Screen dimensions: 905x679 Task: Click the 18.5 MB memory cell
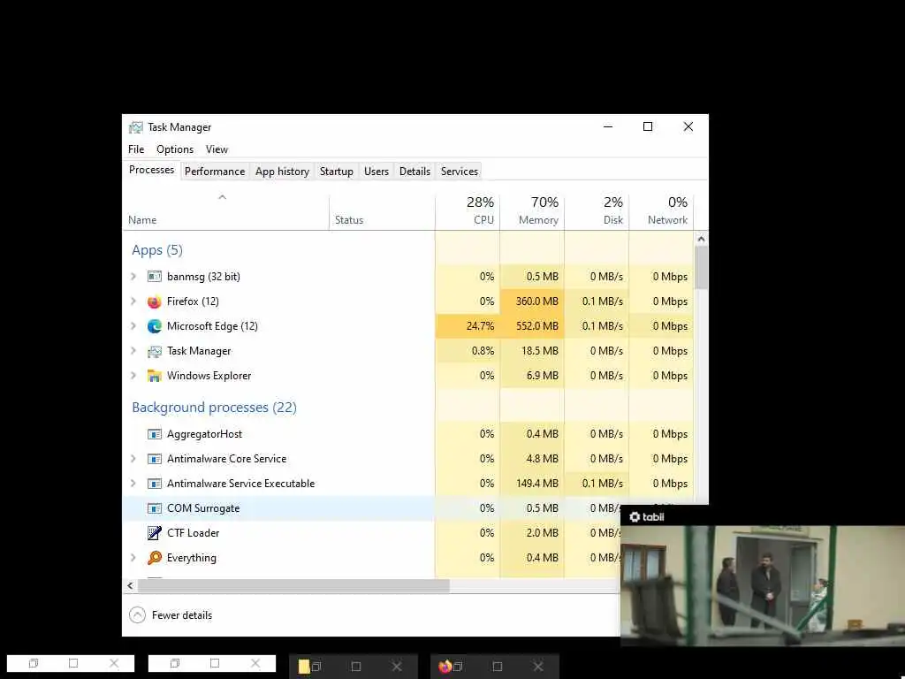531,351
